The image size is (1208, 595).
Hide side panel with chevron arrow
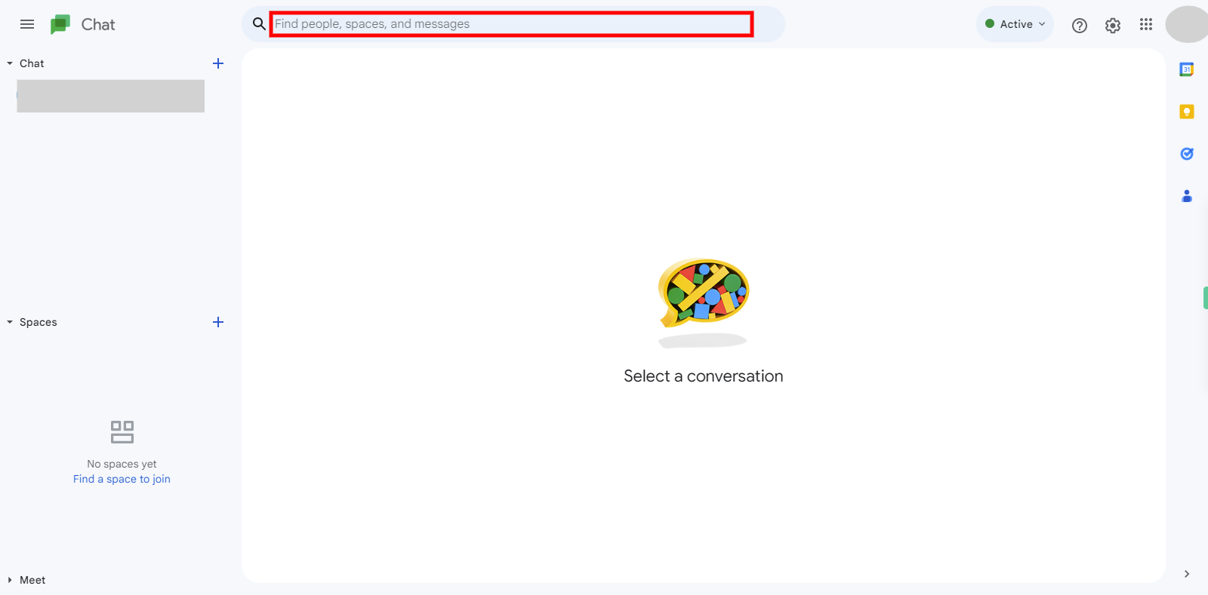pyautogui.click(x=1187, y=574)
